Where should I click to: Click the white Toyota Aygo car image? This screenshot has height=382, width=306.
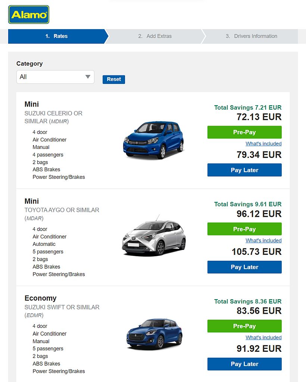pos(154,238)
